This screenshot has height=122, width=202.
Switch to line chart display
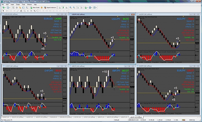67,8
